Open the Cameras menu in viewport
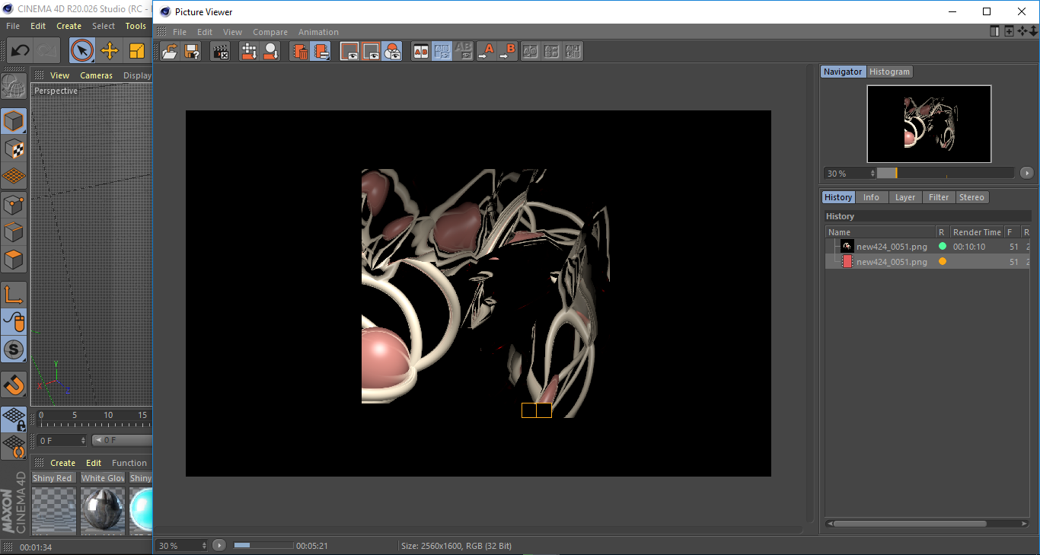 point(96,75)
